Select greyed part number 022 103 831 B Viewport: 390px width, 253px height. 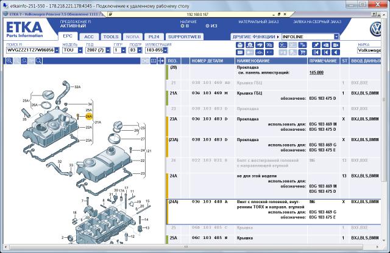click(x=210, y=161)
